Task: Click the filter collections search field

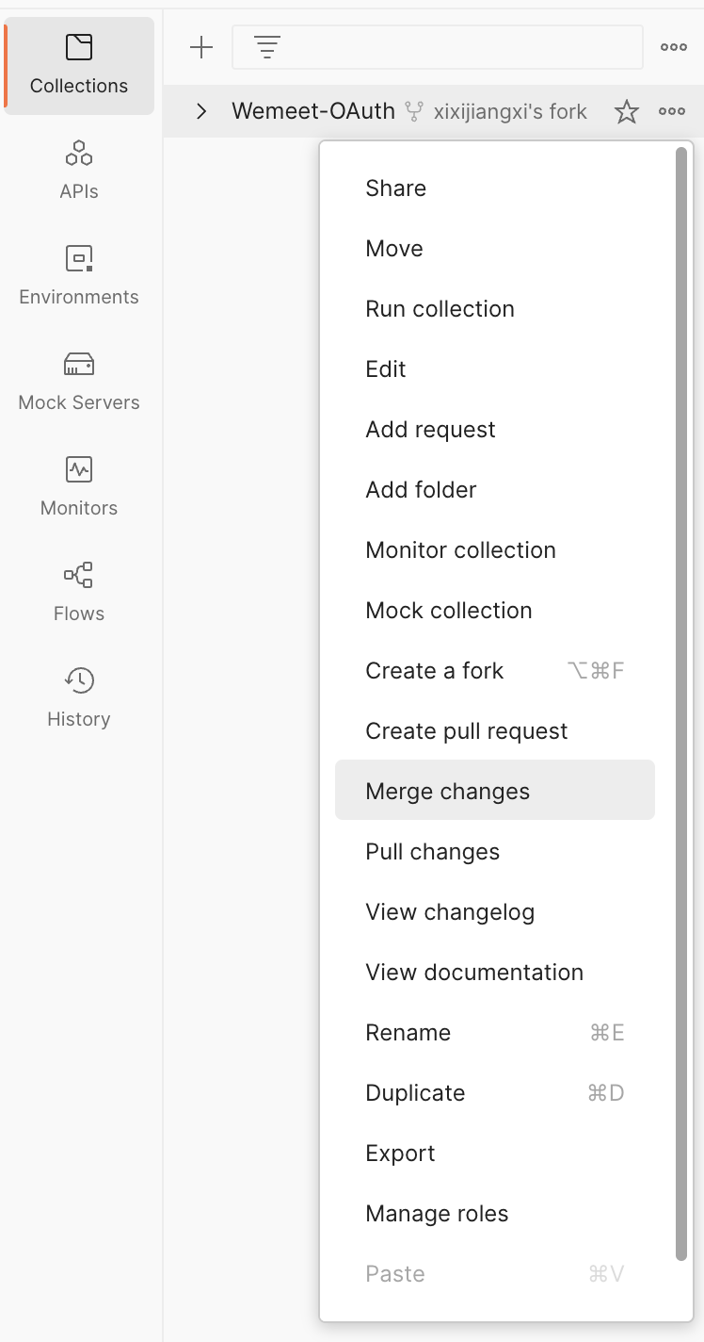Action: point(438,47)
